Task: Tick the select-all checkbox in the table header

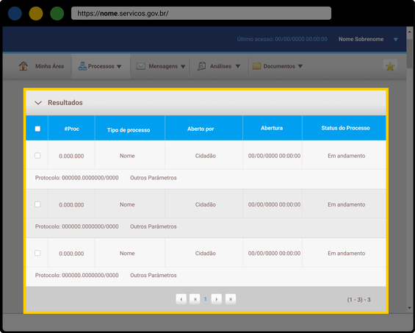Action: 37,129
